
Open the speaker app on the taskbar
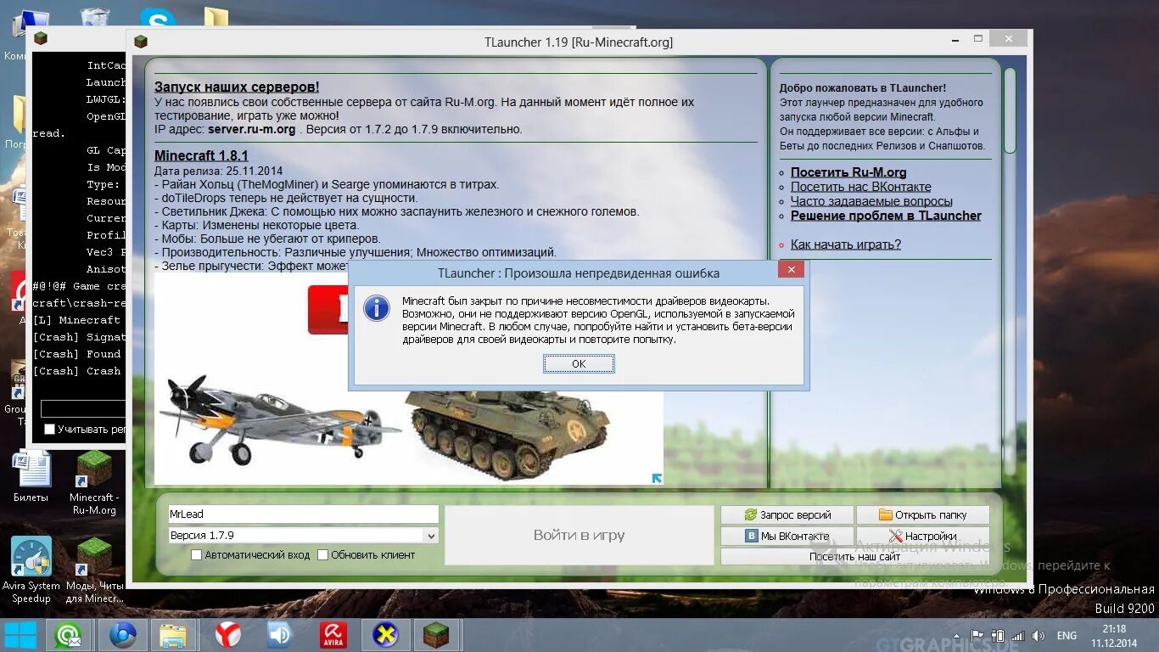coord(280,635)
